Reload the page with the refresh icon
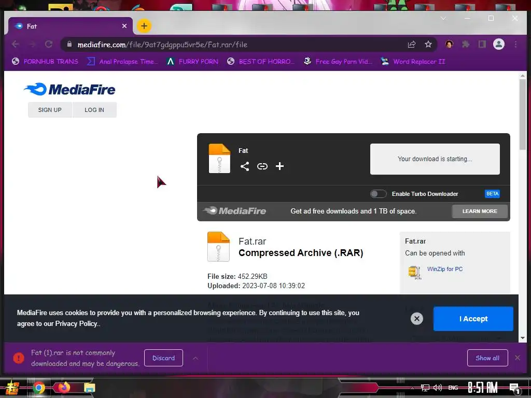This screenshot has width=531, height=398. 49,45
